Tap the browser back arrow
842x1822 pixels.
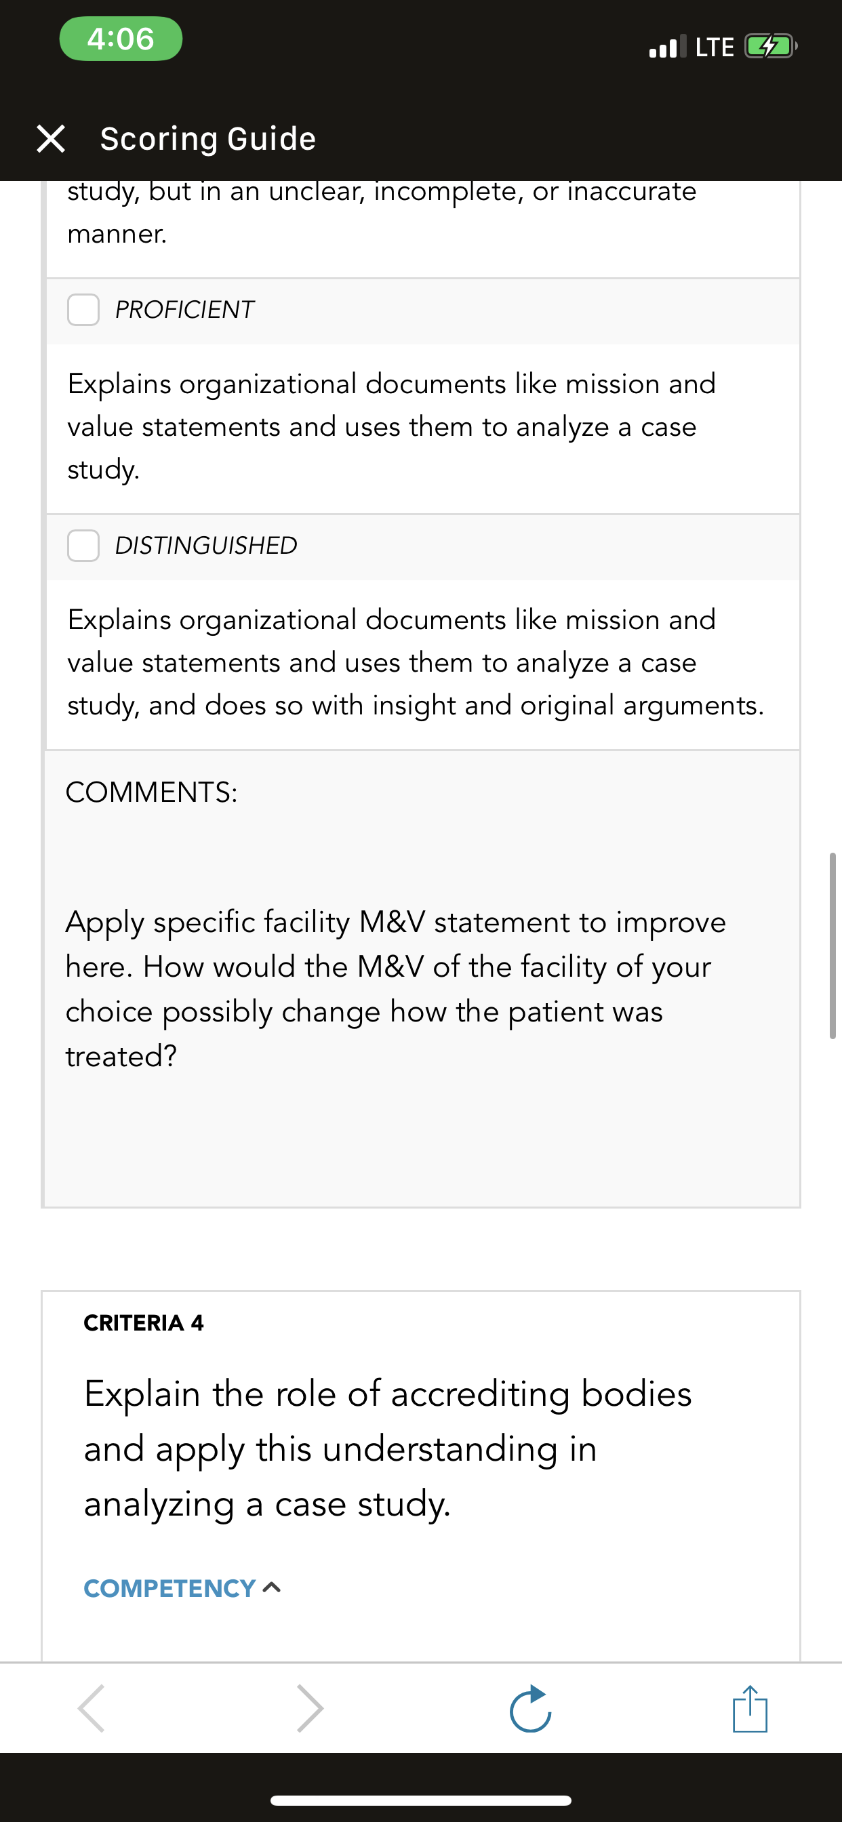coord(92,1708)
